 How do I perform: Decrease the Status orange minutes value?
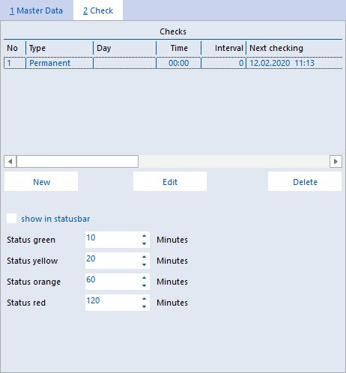coord(144,285)
